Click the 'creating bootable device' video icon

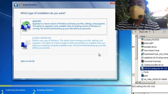click(142, 65)
